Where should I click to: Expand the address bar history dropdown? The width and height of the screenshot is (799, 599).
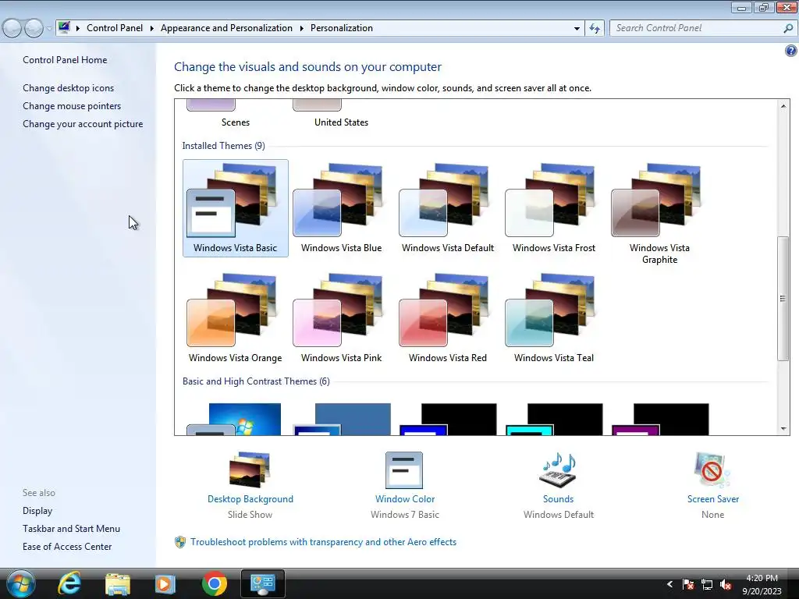coord(577,28)
